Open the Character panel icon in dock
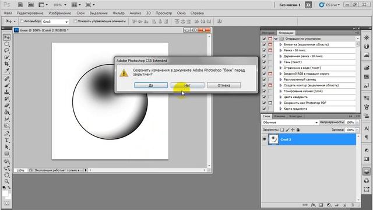The image size is (373, 210). coord(367,128)
